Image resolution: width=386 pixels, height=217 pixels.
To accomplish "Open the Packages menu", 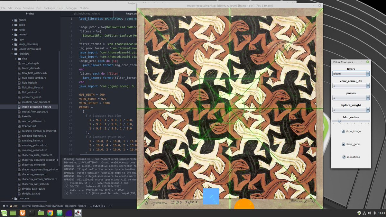I will pyautogui.click(x=50, y=8).
